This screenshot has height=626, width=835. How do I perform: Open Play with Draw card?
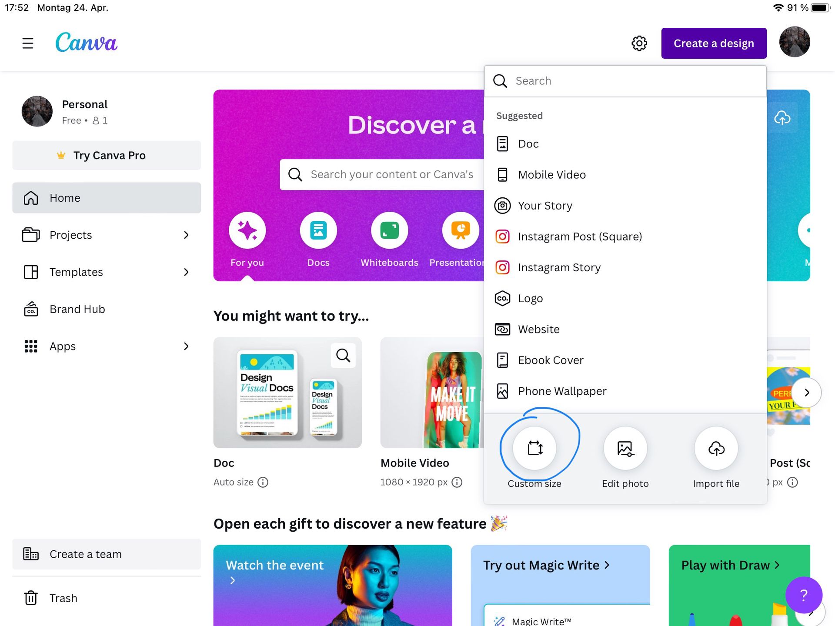739,586
